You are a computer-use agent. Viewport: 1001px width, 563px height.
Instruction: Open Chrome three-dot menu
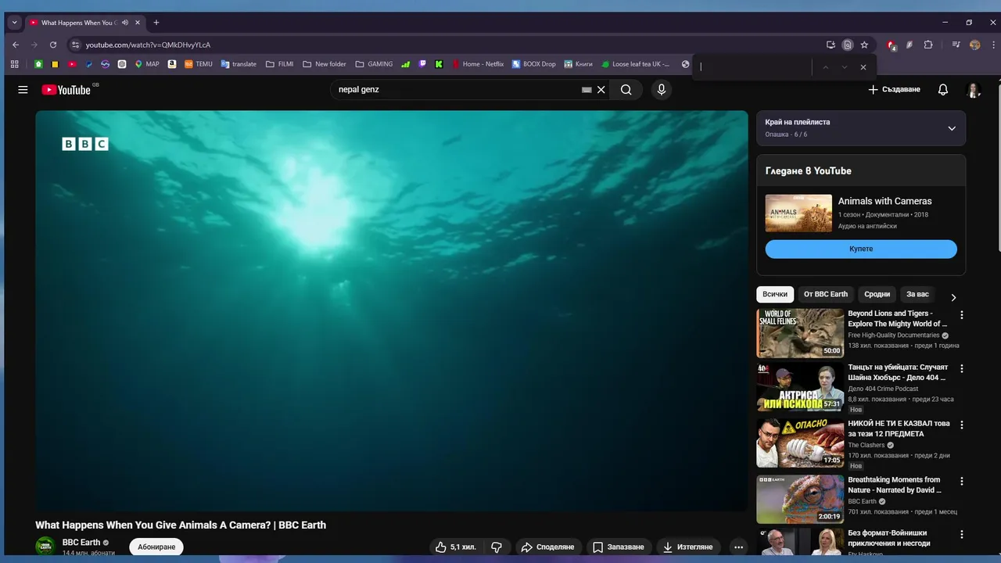(993, 45)
